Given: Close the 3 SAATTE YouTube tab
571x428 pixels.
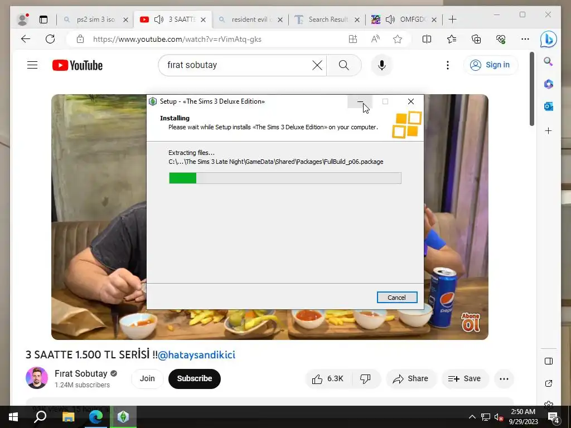Looking at the screenshot, I should (x=203, y=20).
